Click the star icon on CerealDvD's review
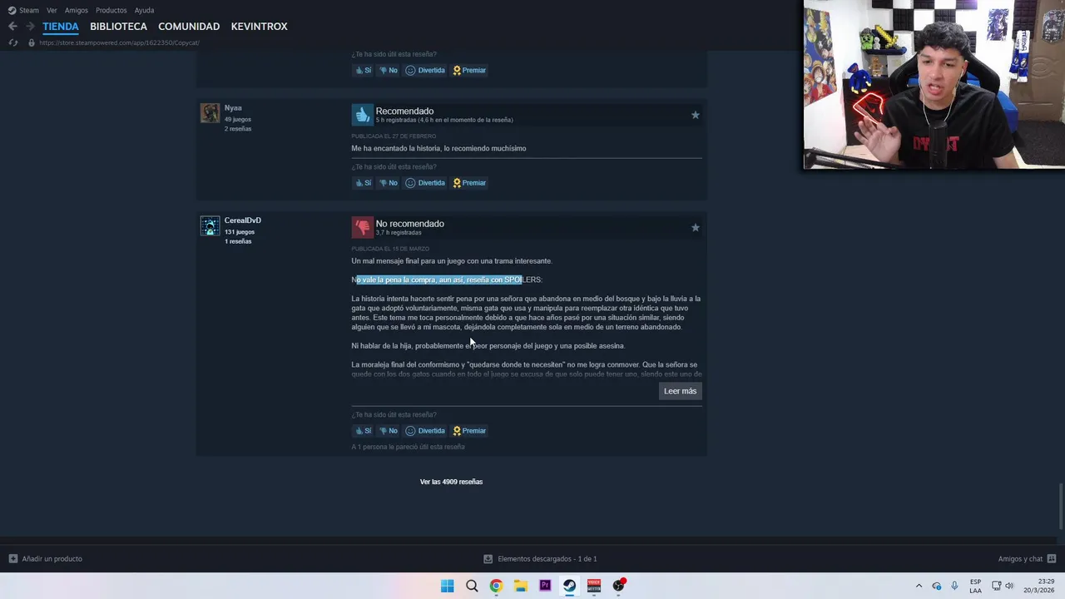 695,227
